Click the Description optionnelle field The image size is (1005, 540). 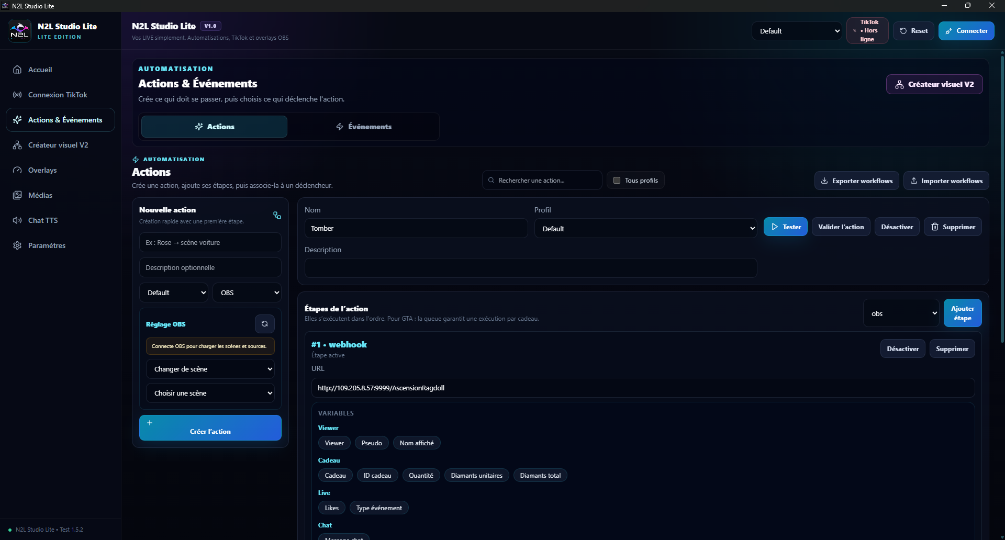coord(210,267)
